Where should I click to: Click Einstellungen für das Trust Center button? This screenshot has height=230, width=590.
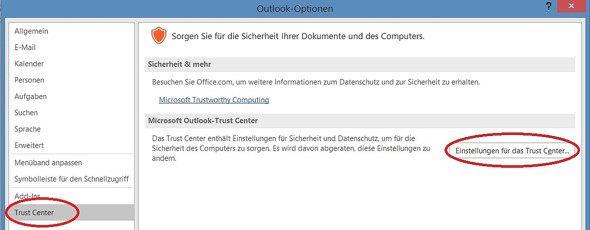[x=512, y=150]
